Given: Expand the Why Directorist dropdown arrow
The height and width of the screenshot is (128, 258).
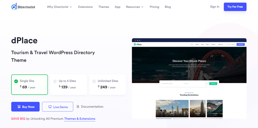Looking at the screenshot, I should pyautogui.click(x=71, y=7).
